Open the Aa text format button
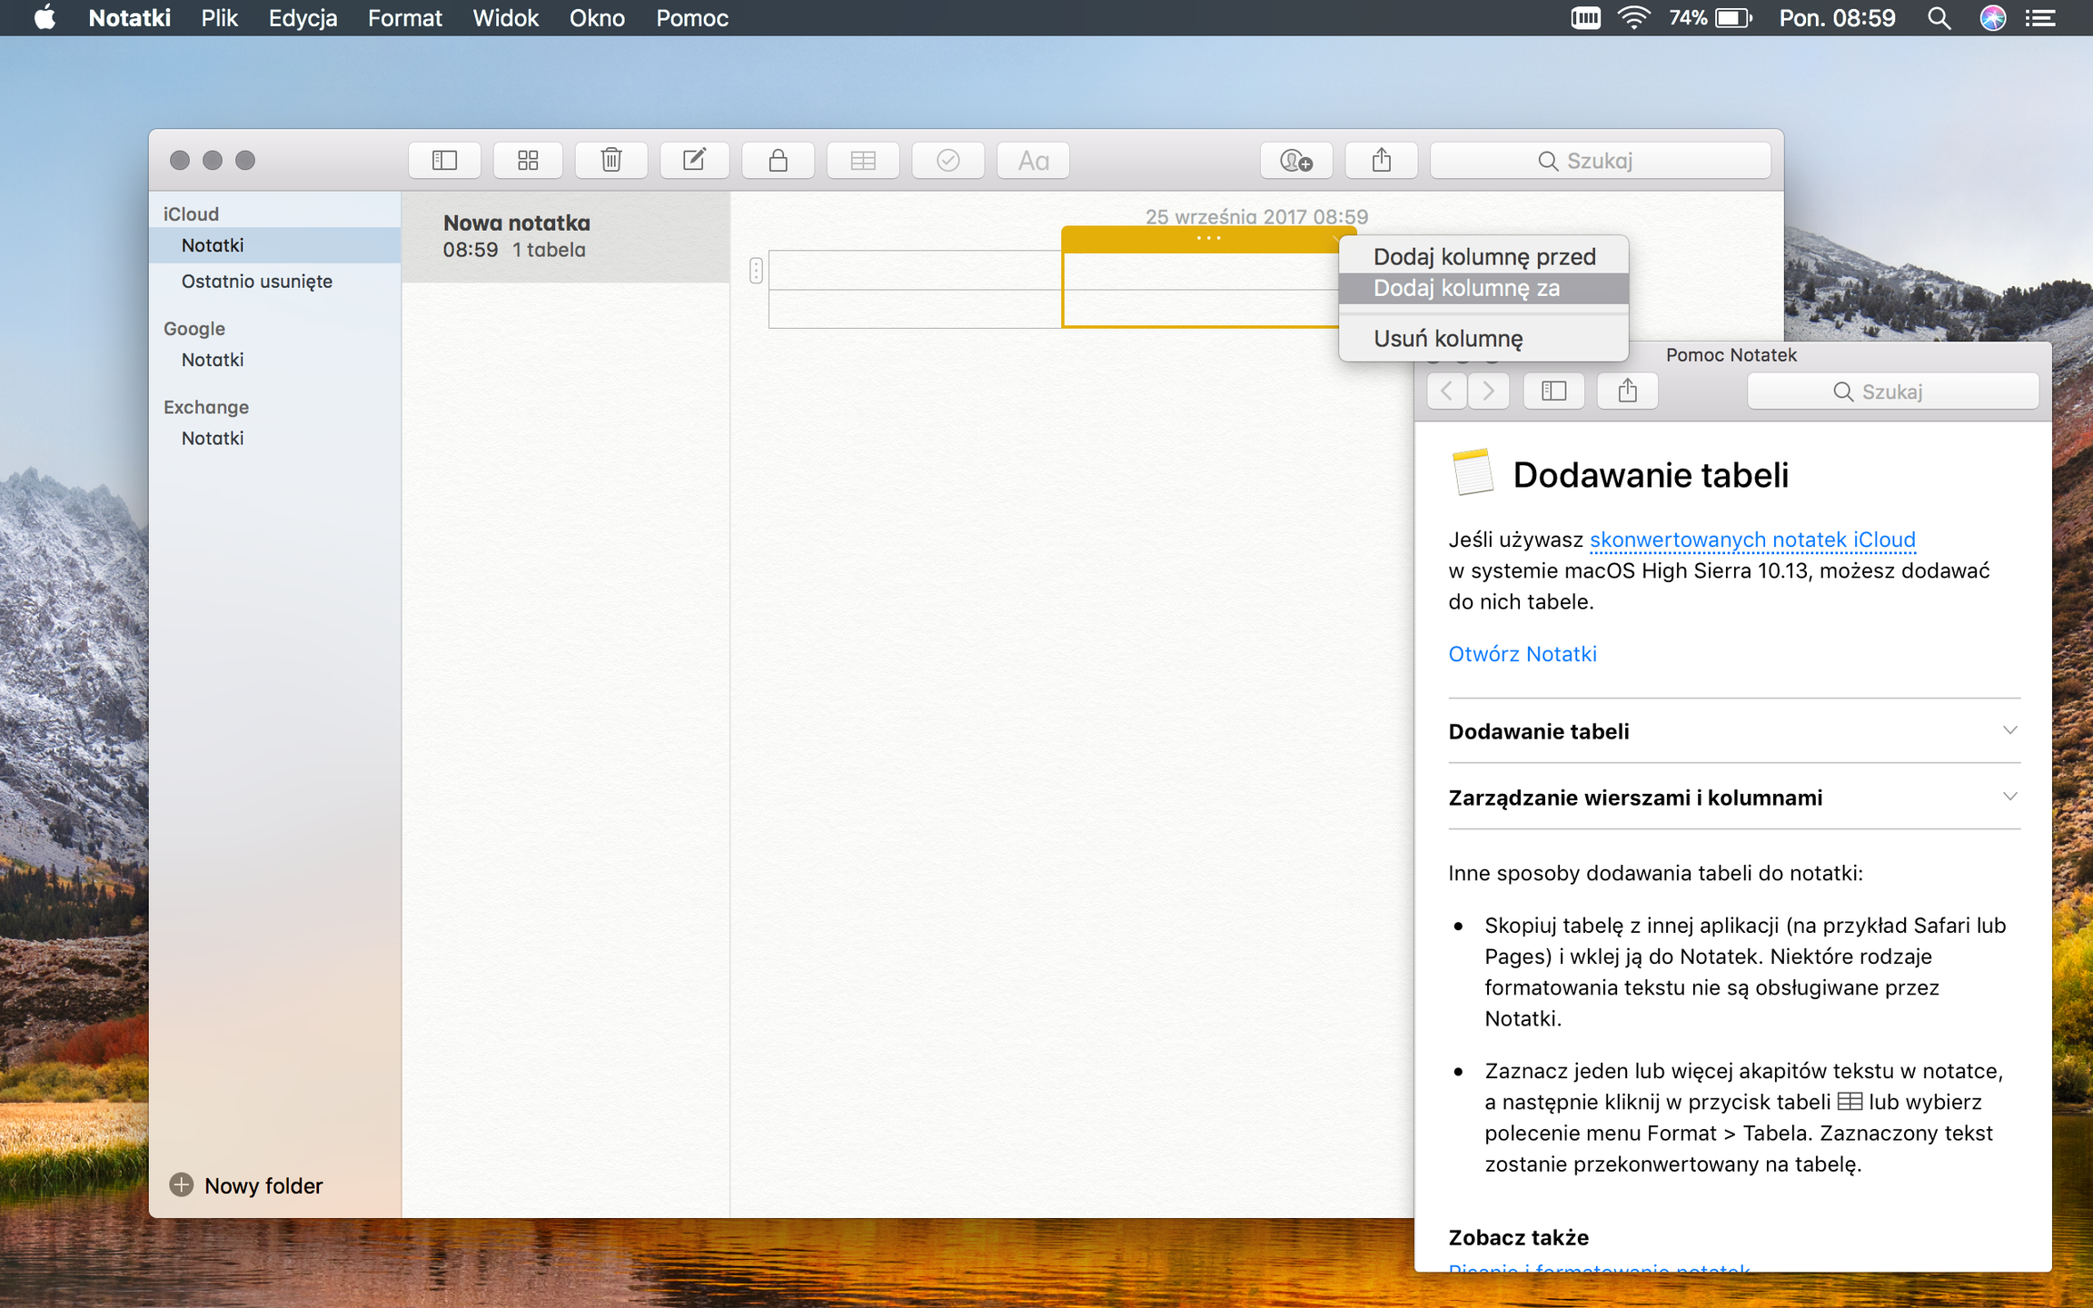Image resolution: width=2093 pixels, height=1308 pixels. pos(1033,161)
